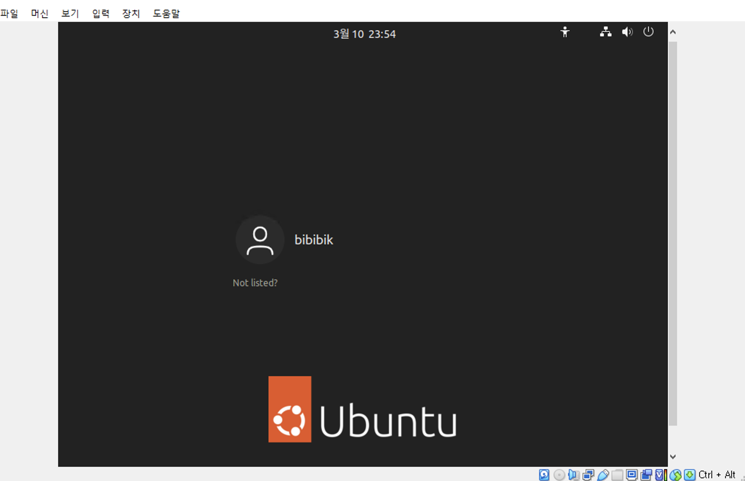Click the scrollbar down arrow

(673, 456)
